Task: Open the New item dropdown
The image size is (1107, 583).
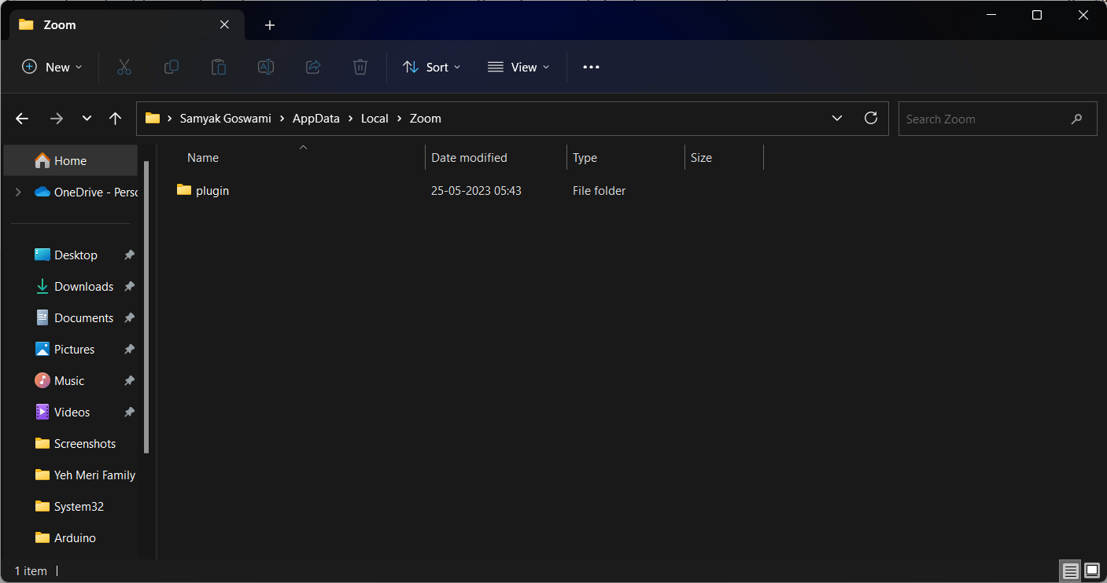Action: click(x=52, y=68)
